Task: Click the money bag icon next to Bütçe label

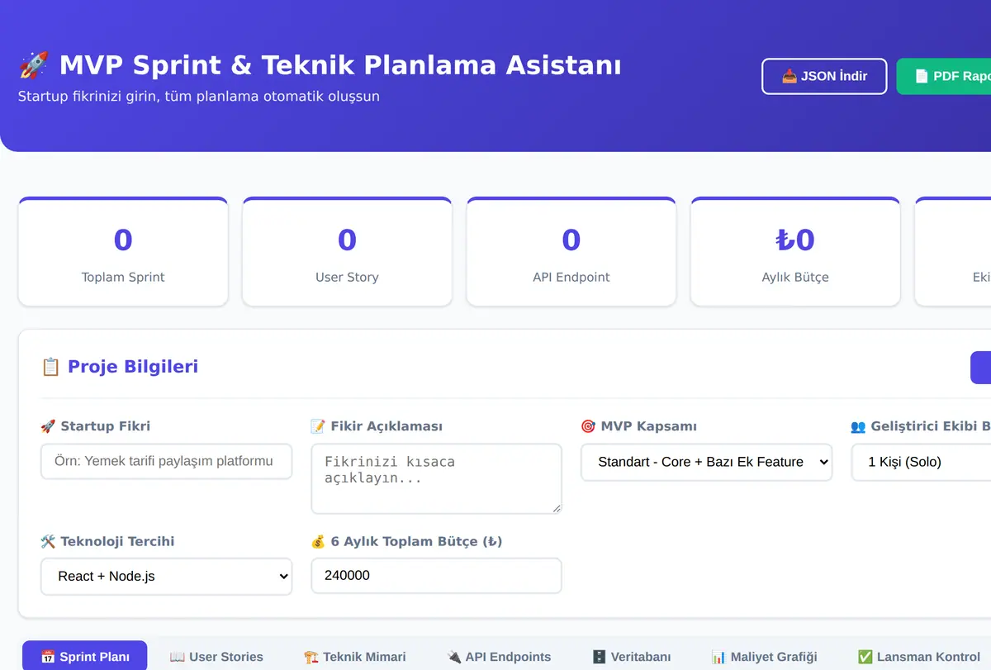Action: [x=318, y=541]
